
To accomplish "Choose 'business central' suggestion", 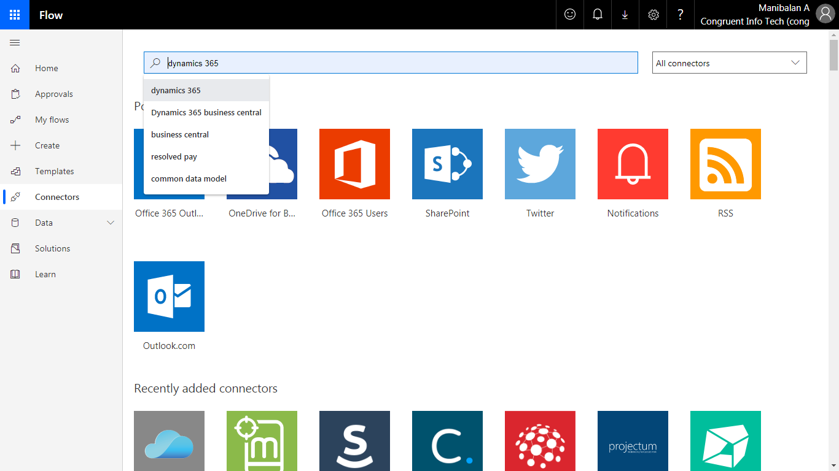I will (206, 134).
